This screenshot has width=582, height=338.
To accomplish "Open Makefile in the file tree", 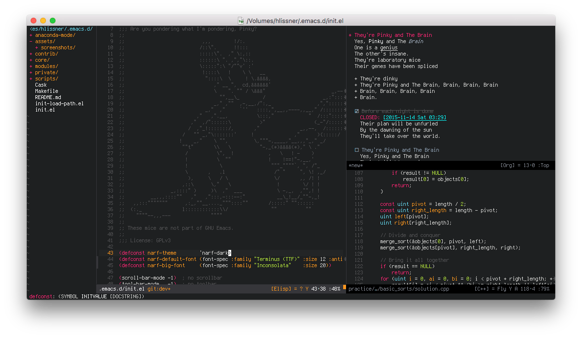I will click(46, 91).
